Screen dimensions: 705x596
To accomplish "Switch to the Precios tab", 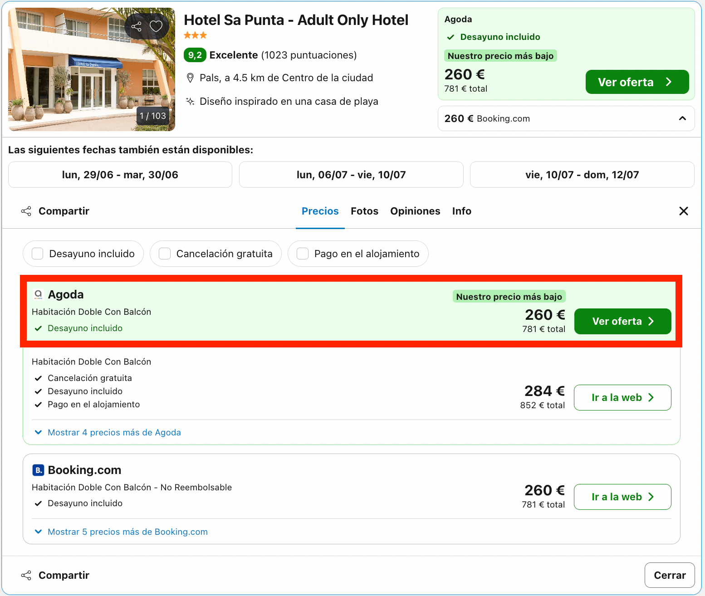I will [x=320, y=211].
